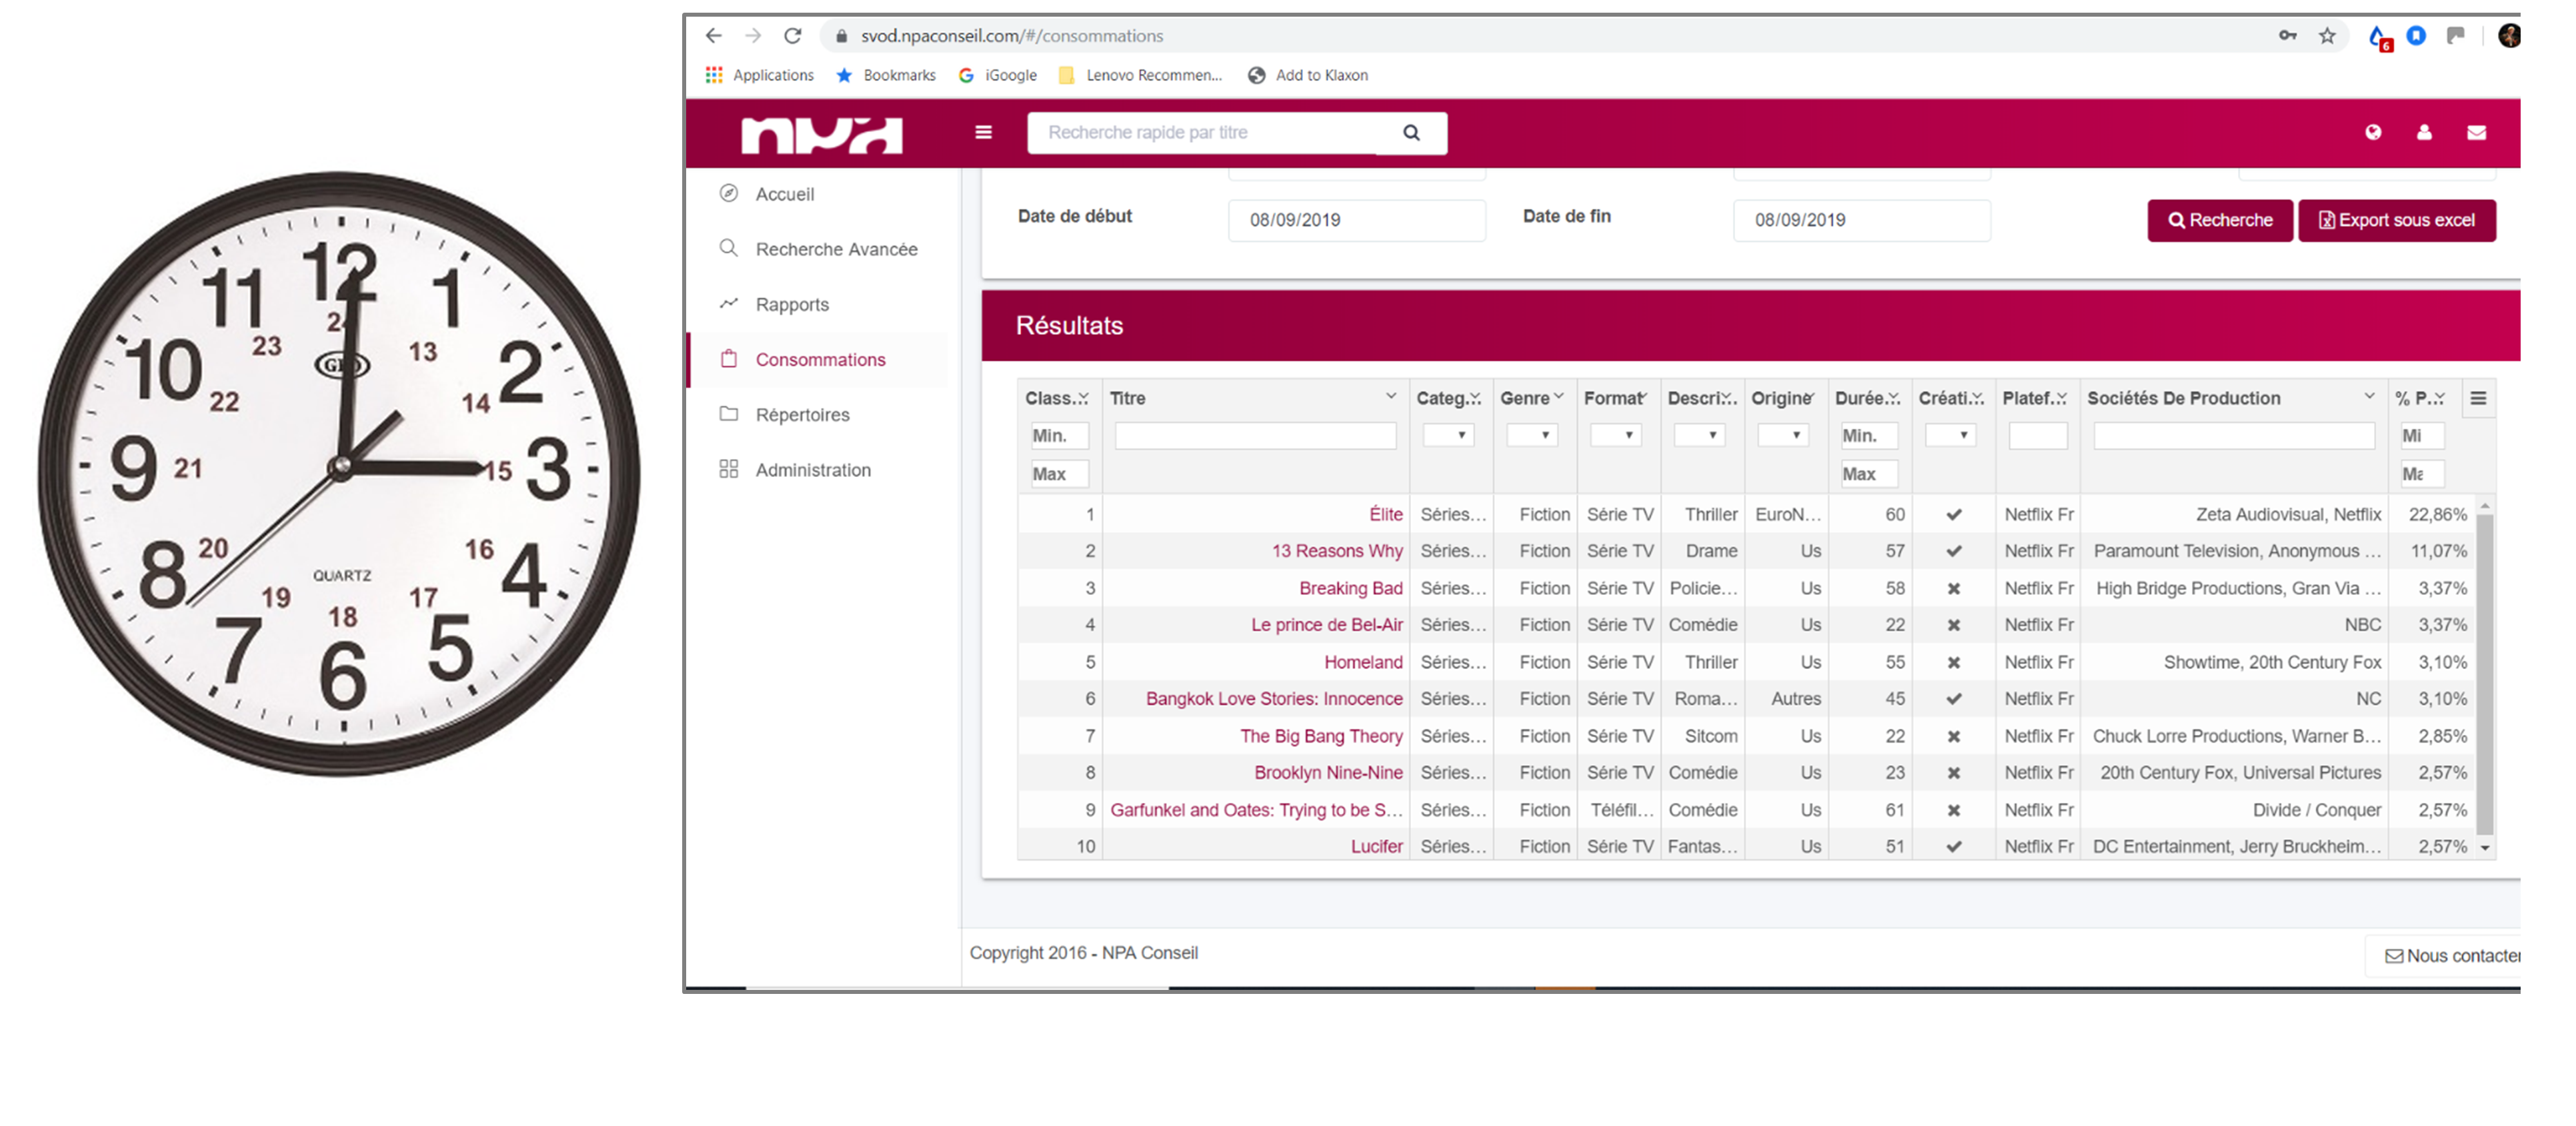This screenshot has height=1126, width=2576.
Task: Sort by the Durée column header
Action: point(1867,398)
